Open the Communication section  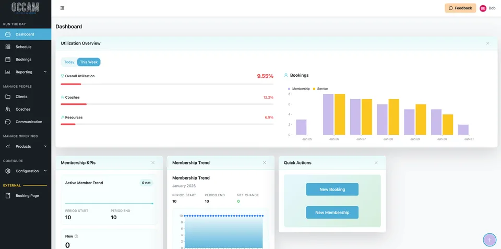(x=26, y=122)
